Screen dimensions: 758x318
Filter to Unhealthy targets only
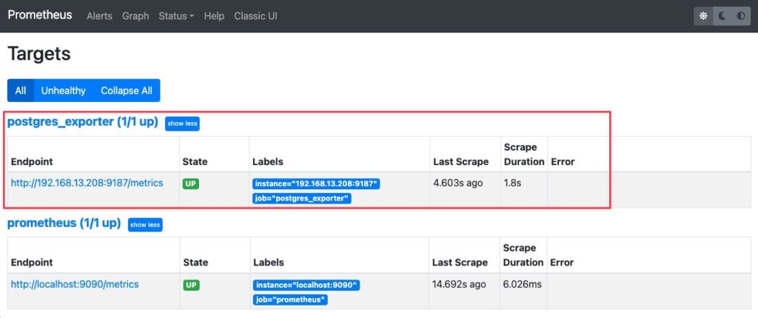(64, 90)
